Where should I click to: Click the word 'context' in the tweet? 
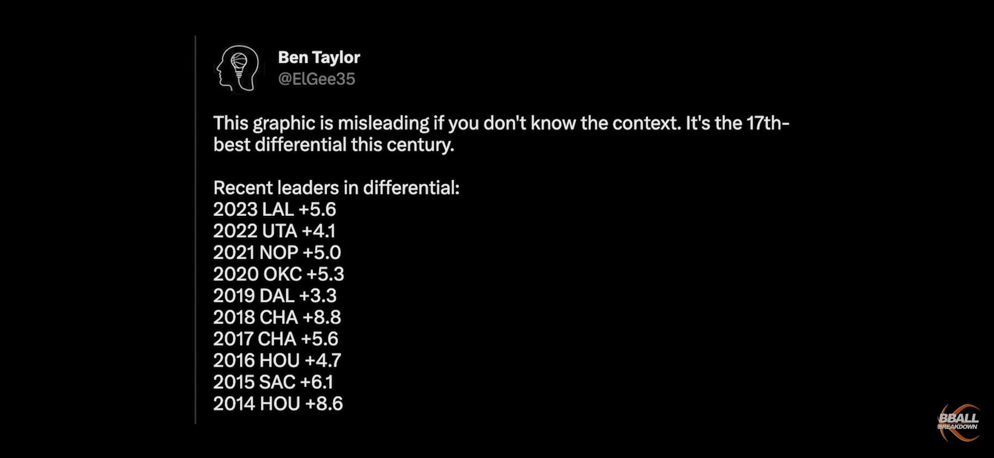[646, 123]
